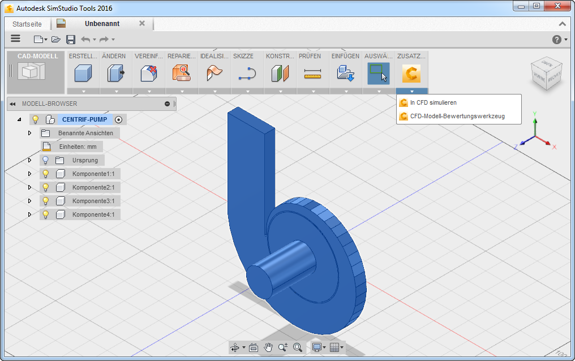
Task: Open the PRÜFEN dropdown arrow
Action: 313,91
